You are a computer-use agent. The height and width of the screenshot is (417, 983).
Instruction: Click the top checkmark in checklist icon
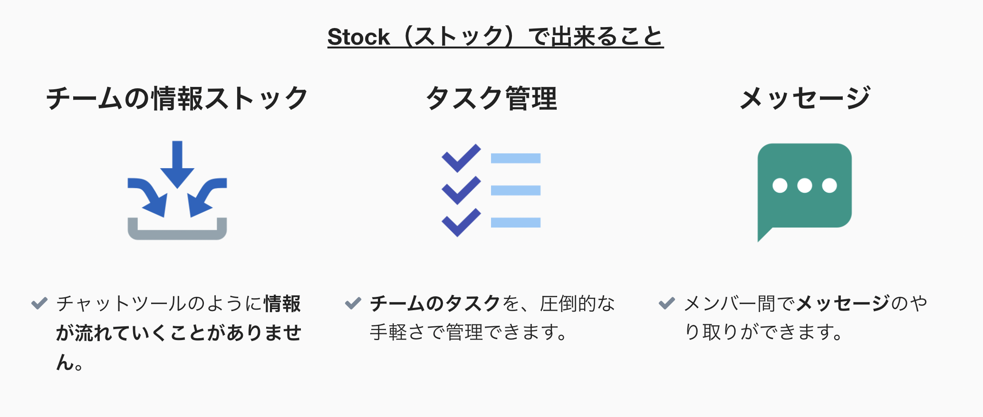click(x=461, y=158)
